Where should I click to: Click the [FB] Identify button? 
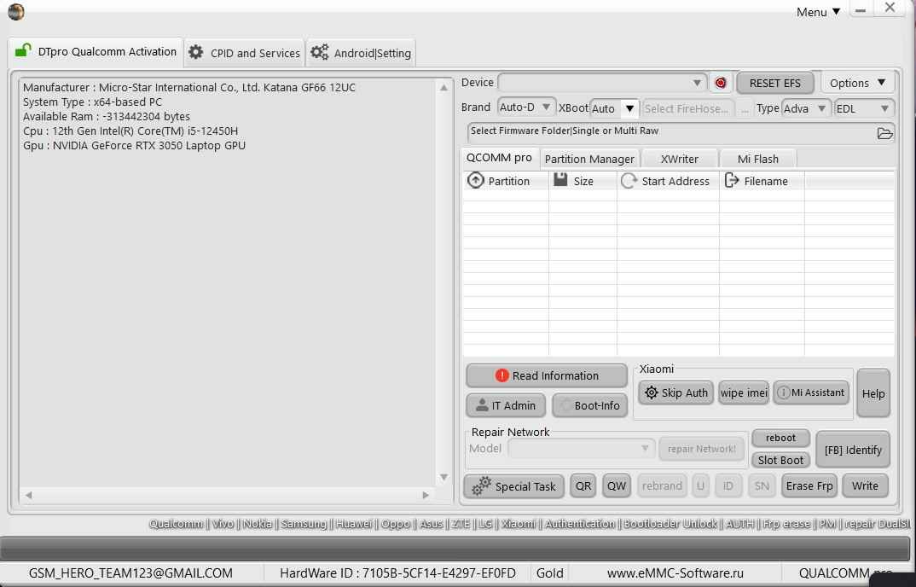853,450
